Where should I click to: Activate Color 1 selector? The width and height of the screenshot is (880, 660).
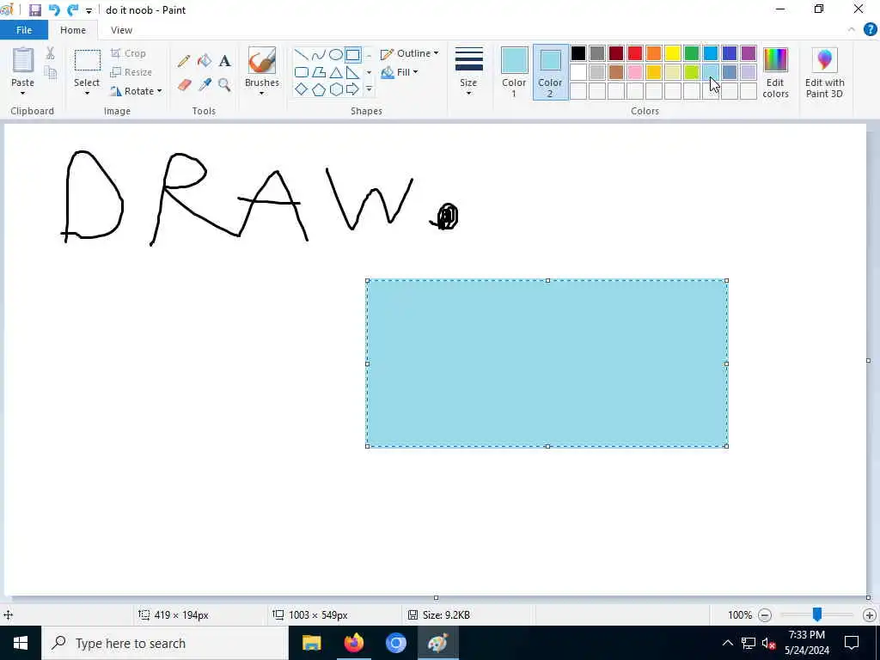tap(514, 72)
